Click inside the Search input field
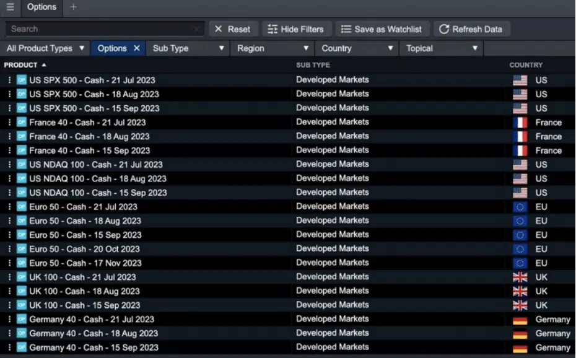 [99, 28]
